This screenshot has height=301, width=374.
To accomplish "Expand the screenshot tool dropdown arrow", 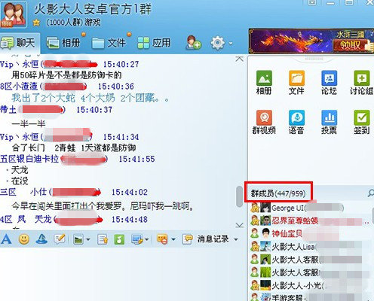I will (x=147, y=239).
